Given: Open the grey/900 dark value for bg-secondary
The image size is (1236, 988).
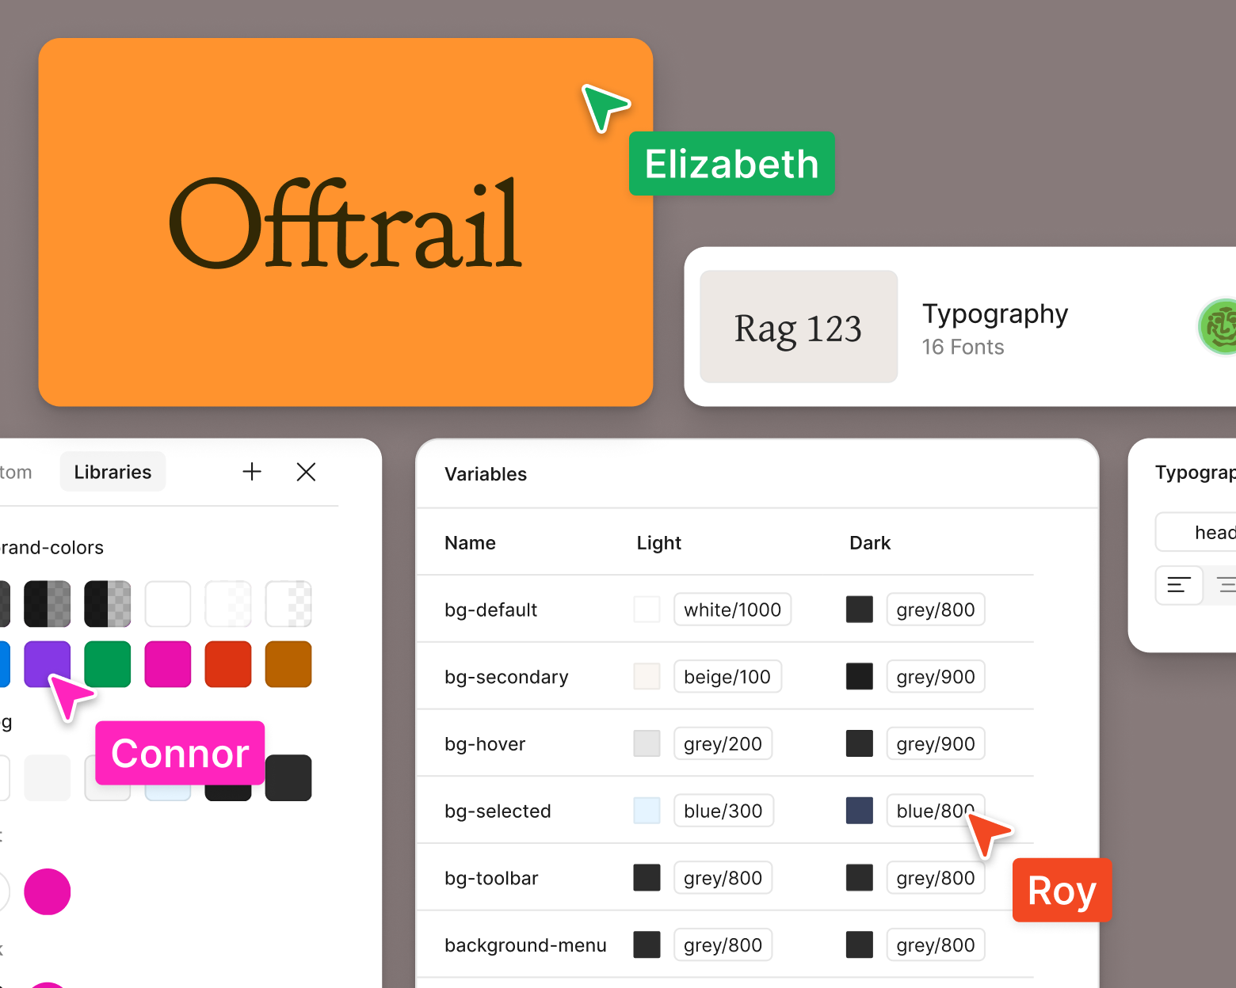Looking at the screenshot, I should (936, 677).
